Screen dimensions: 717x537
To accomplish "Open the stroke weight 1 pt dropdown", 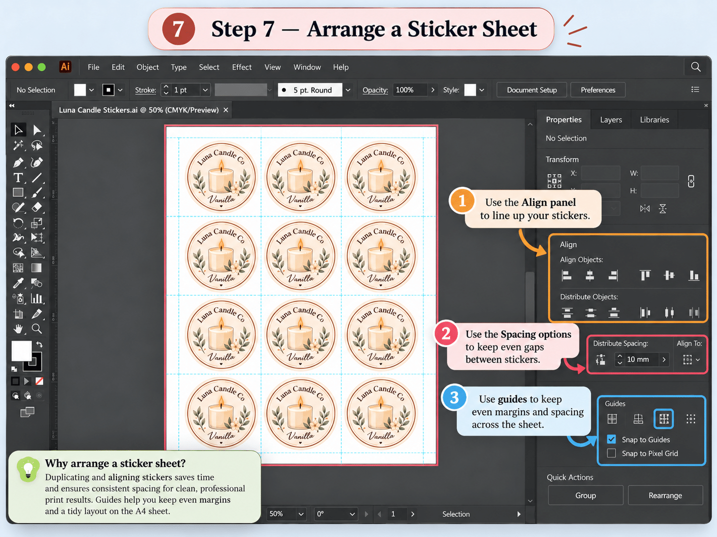I will pos(205,90).
